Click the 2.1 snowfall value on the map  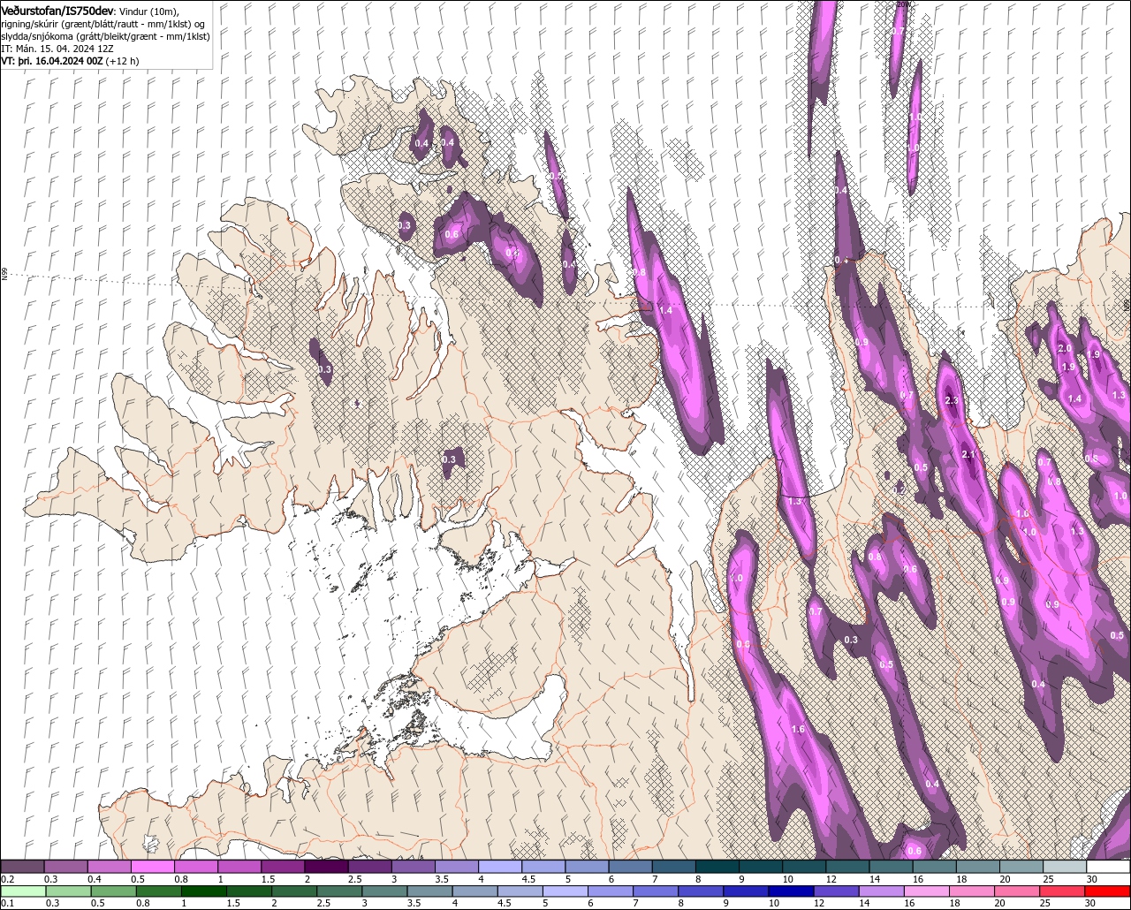tap(968, 454)
